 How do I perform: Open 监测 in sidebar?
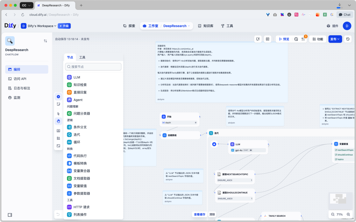[27, 97]
